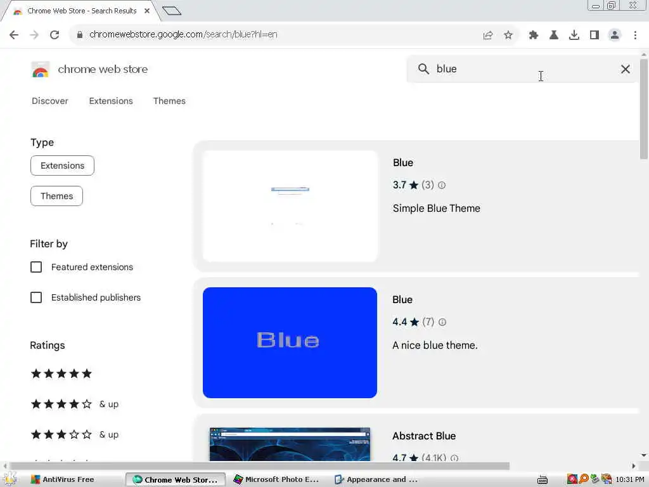Select four stars & up rating
The height and width of the screenshot is (487, 649).
pyautogui.click(x=75, y=404)
